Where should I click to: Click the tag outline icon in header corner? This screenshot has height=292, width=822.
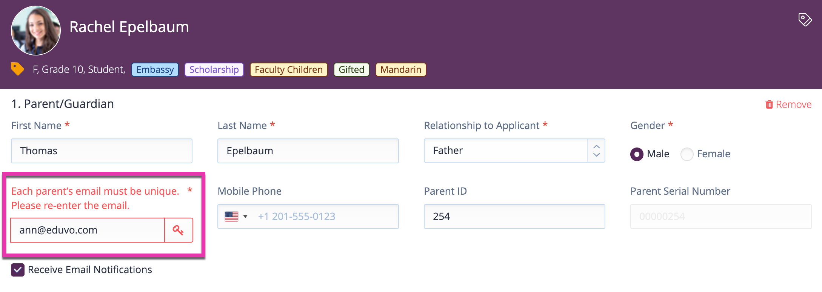805,20
